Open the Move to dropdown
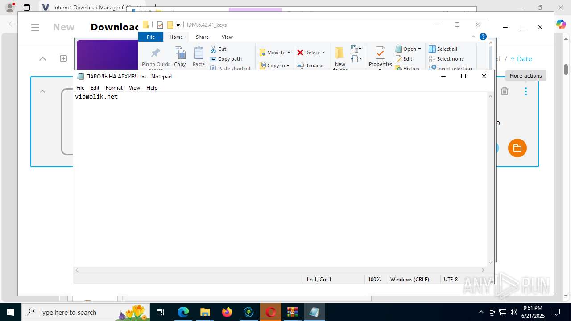 [x=275, y=53]
